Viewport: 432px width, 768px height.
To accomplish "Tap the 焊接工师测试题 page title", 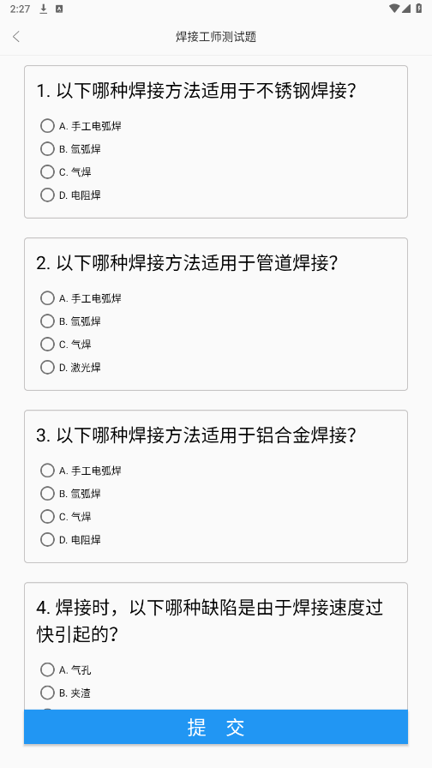I will [x=216, y=37].
